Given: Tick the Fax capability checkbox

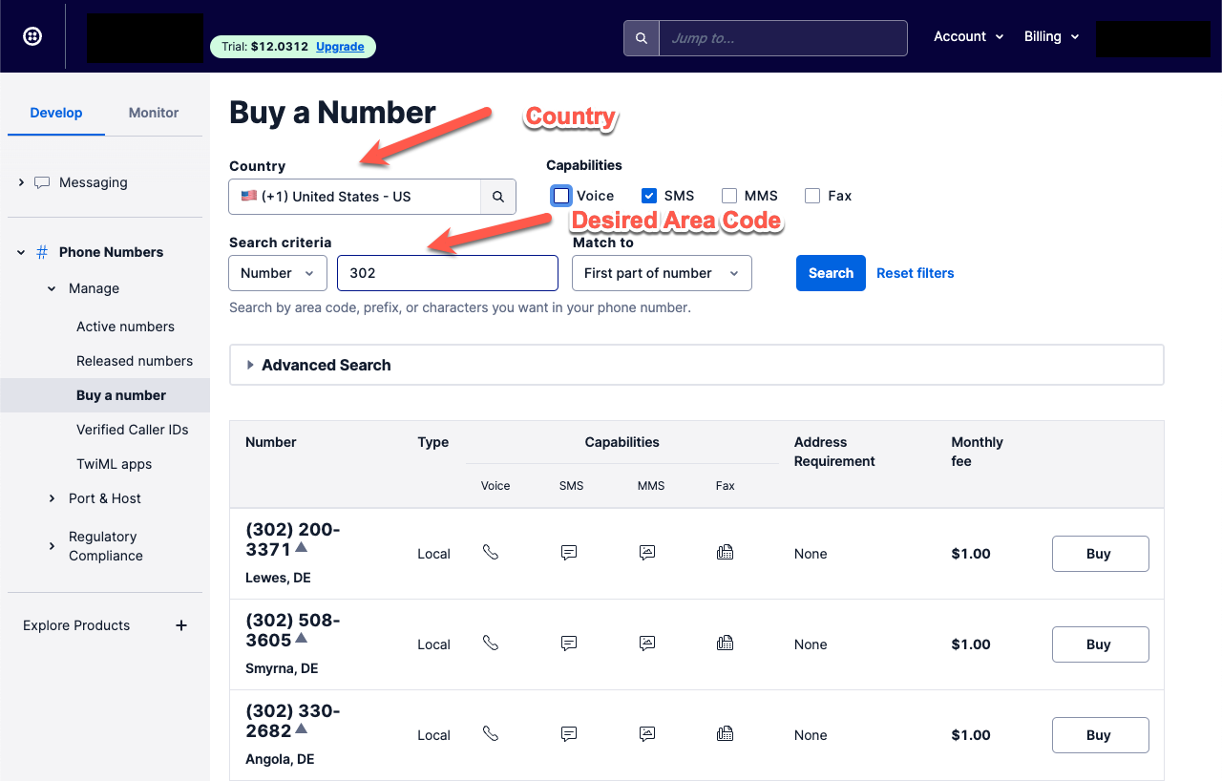Looking at the screenshot, I should point(812,196).
